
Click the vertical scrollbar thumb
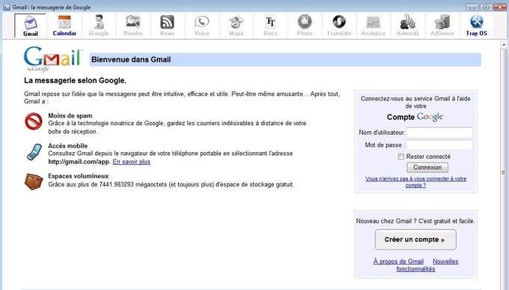[504, 172]
